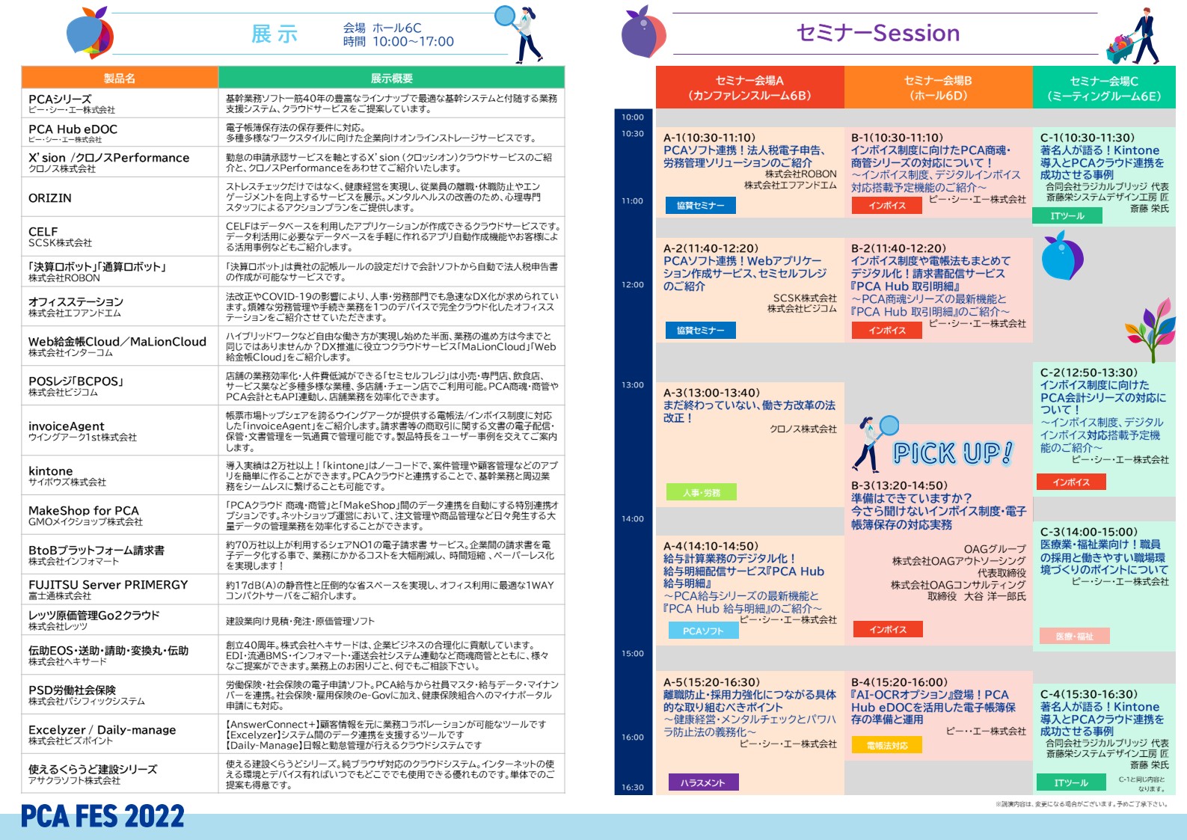Click the man pushing wheelbarrow illustration

[x=1133, y=36]
